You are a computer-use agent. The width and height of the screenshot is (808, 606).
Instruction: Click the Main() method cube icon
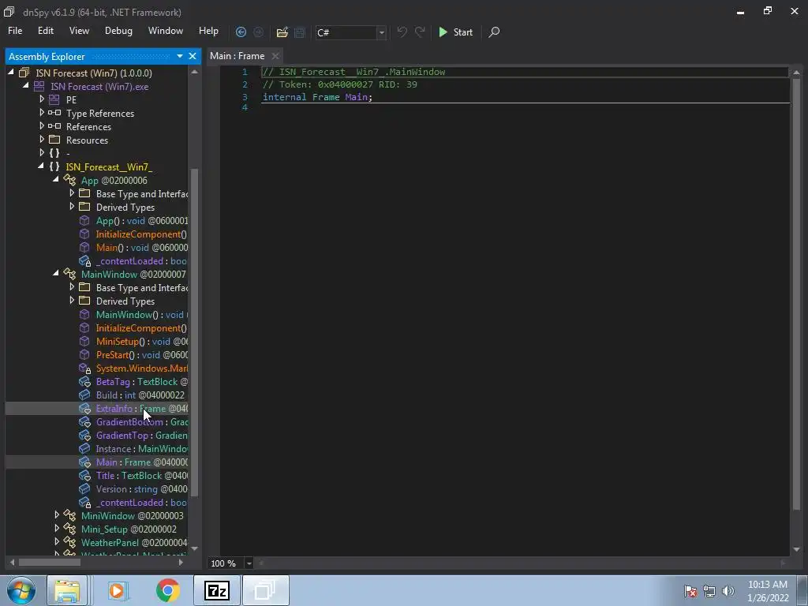click(84, 247)
